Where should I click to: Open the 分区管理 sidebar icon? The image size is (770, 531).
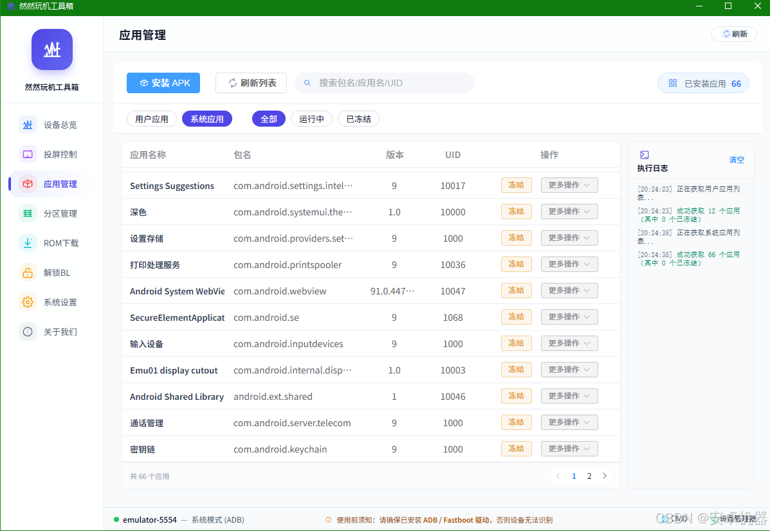coord(28,213)
